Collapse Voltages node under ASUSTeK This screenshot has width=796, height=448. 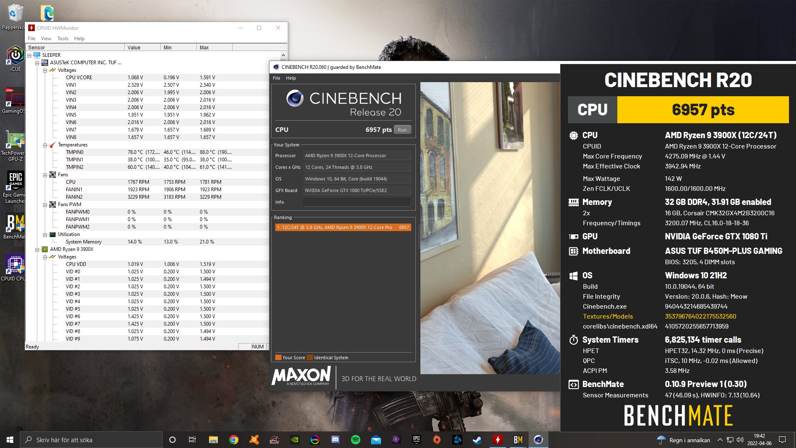[x=45, y=70]
